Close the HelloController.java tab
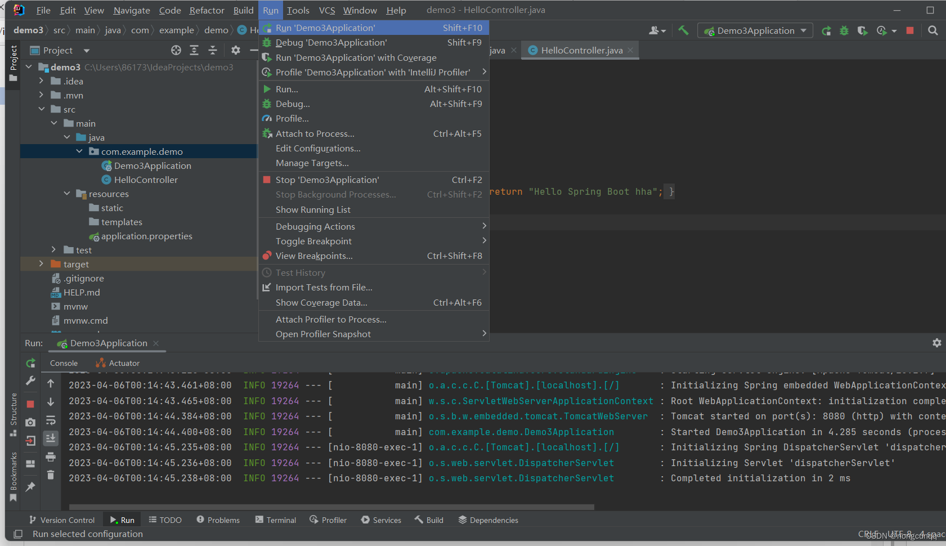Screen dimensions: 946x546 coord(630,50)
